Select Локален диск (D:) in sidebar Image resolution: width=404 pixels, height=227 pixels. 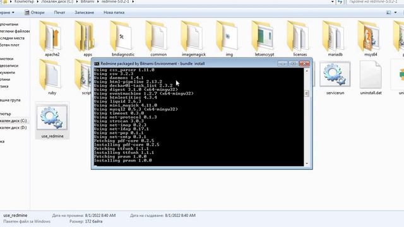13,127
